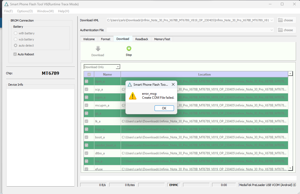Screen dimensions: 300x194
Task: Toggle the scp_a row checkbox
Action: [x=87, y=89]
